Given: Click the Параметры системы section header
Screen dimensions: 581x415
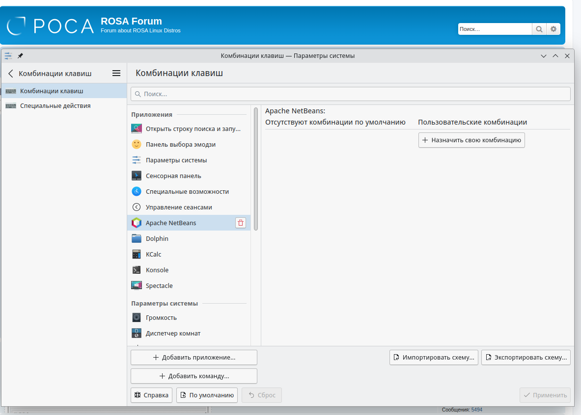Looking at the screenshot, I should click(x=165, y=303).
